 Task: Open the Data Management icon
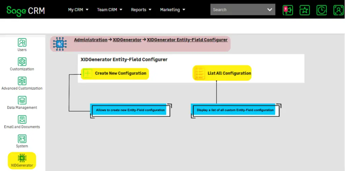point(22,100)
